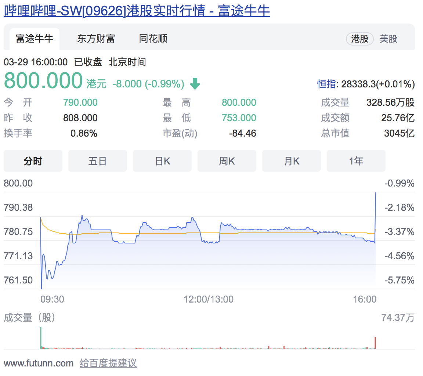Switch the chart to 日K

pos(162,161)
